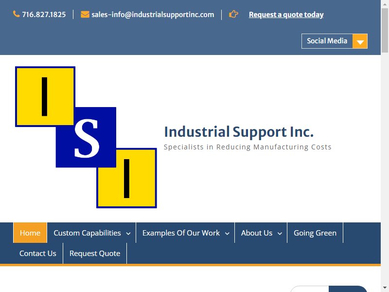Click the Specialists in Reducing Manufacturing Costs tagline
The width and height of the screenshot is (389, 292).
[248, 147]
